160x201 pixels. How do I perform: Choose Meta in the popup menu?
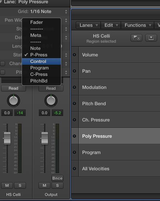coord(41,35)
